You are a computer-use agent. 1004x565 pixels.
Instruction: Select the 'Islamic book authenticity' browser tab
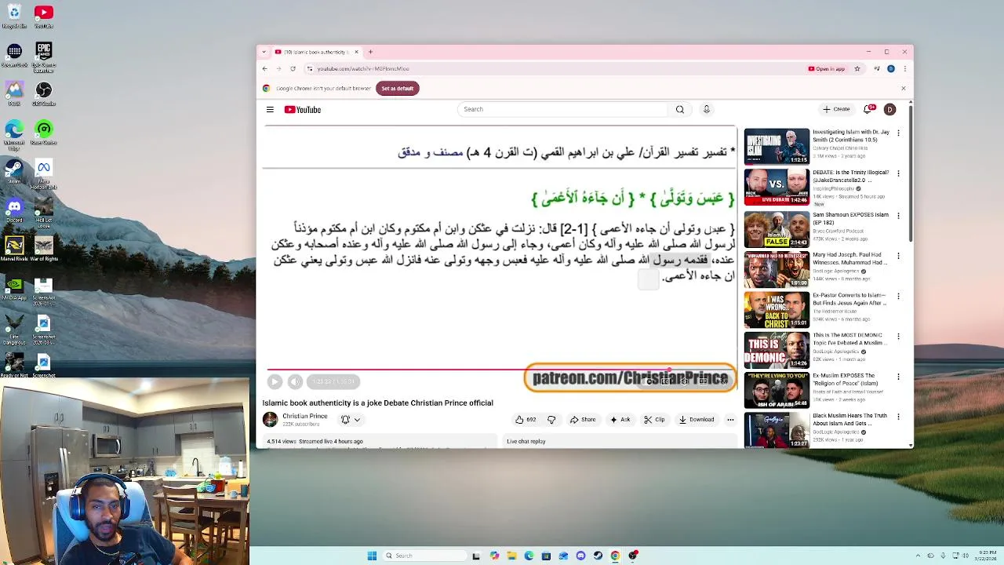tap(317, 52)
